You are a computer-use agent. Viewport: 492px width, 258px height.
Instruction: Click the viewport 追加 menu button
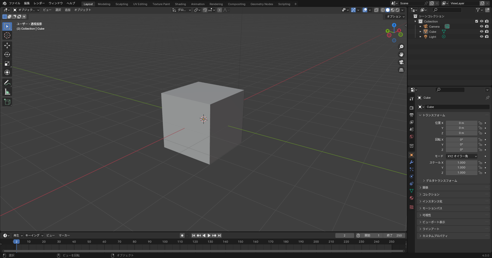click(68, 10)
